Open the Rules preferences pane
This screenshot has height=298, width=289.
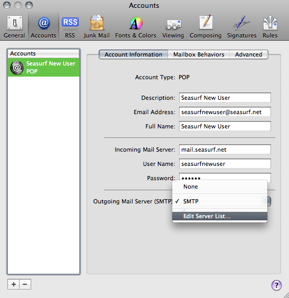270,27
